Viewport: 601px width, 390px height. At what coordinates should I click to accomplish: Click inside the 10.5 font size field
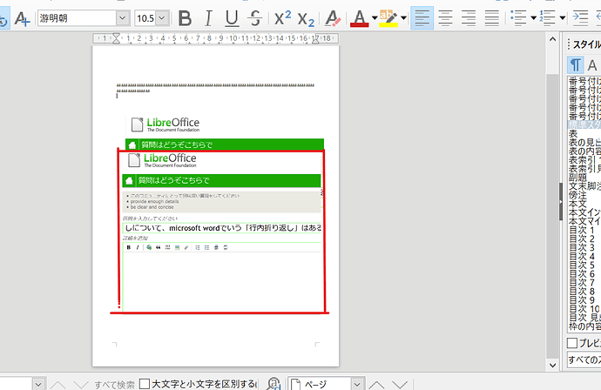point(145,18)
